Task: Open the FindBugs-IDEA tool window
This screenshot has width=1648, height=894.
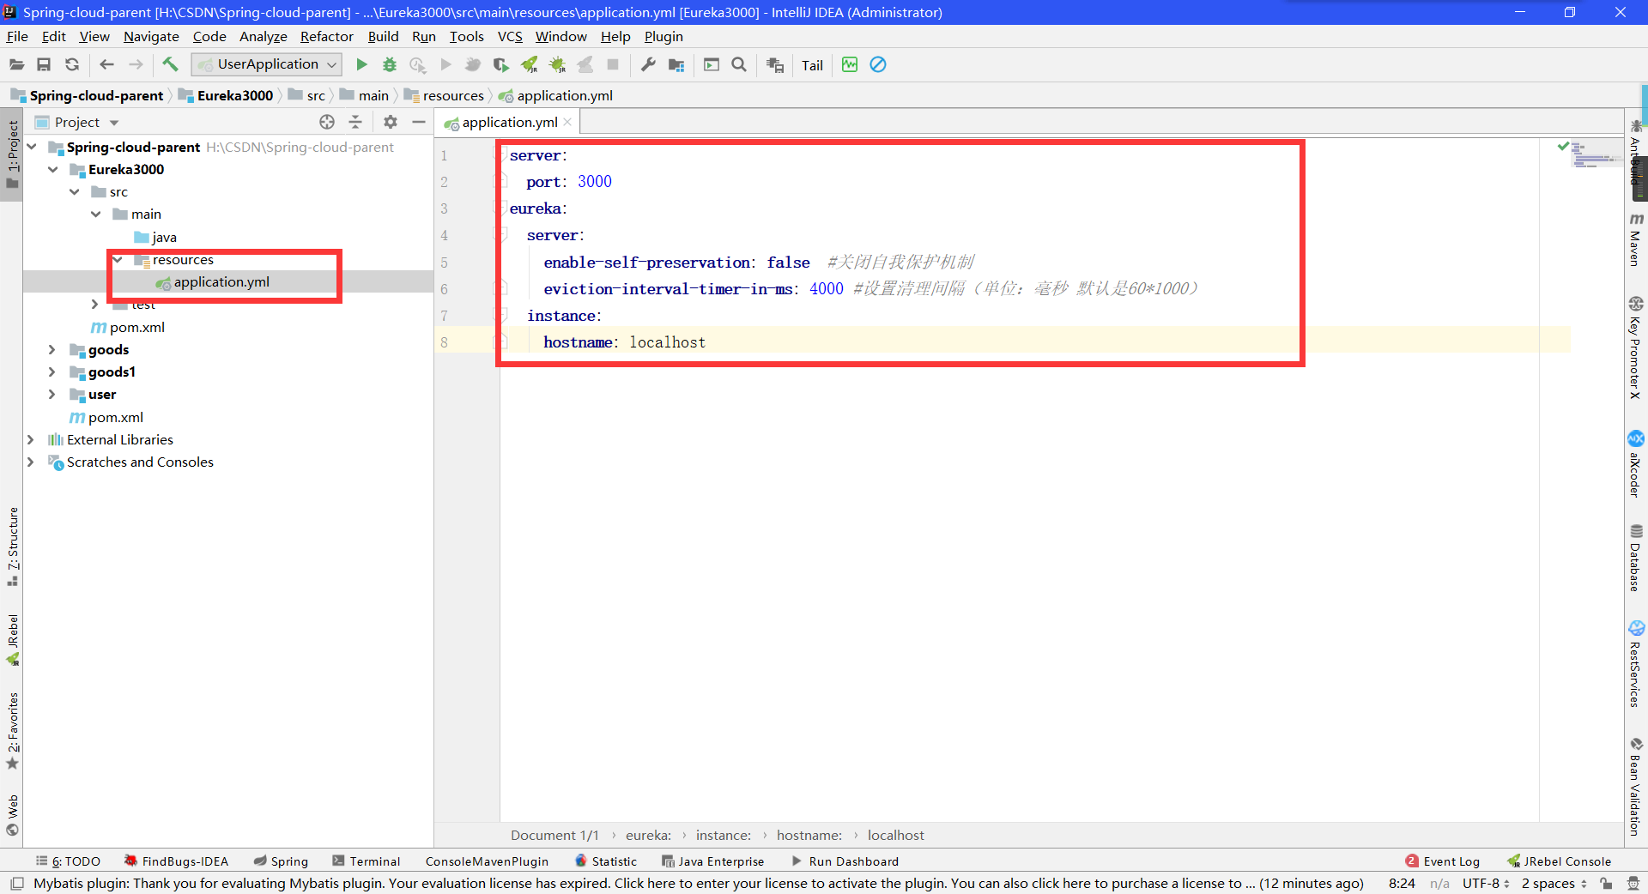Action: click(176, 861)
